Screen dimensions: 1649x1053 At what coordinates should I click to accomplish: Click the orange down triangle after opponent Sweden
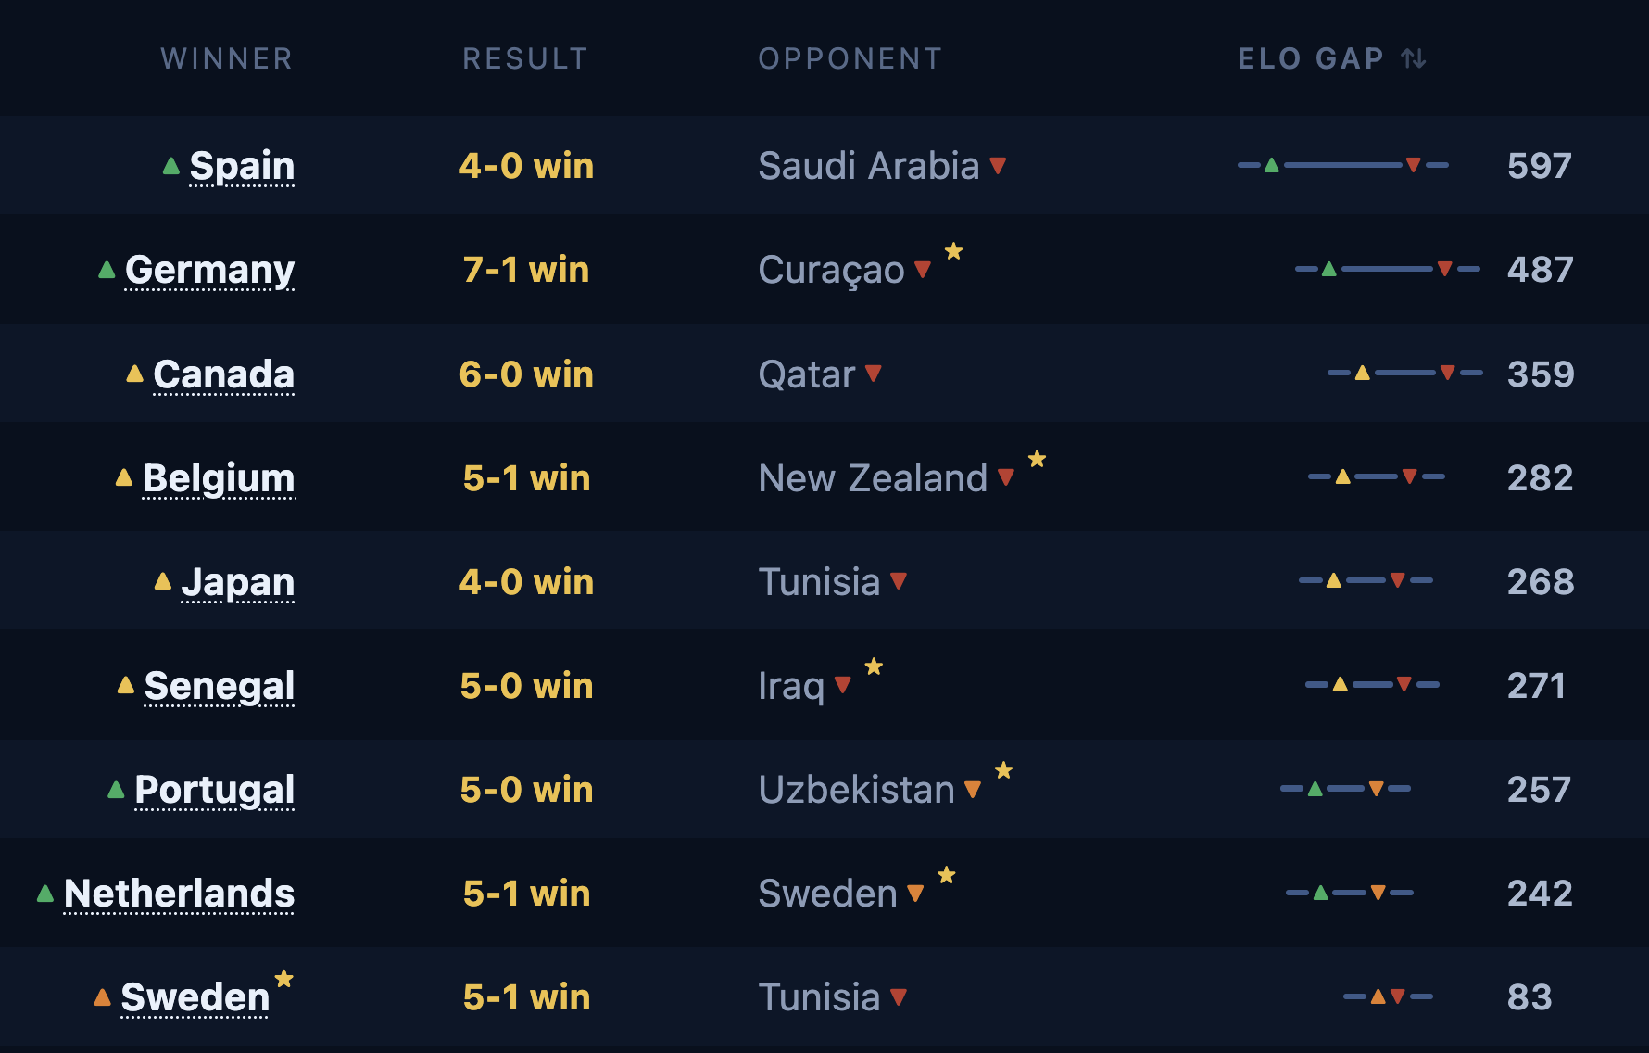pos(915,894)
